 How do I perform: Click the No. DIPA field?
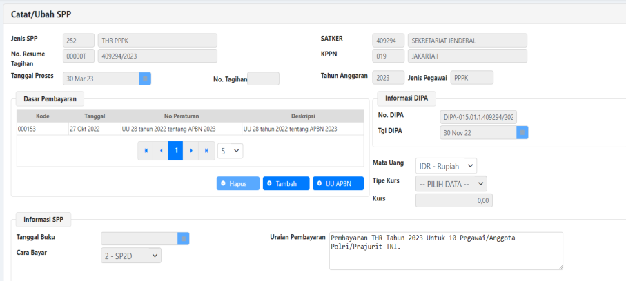pos(478,117)
